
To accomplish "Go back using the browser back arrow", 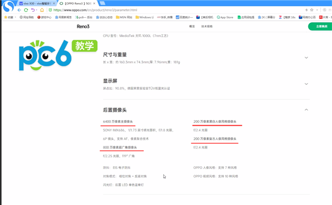I will click(x=19, y=10).
